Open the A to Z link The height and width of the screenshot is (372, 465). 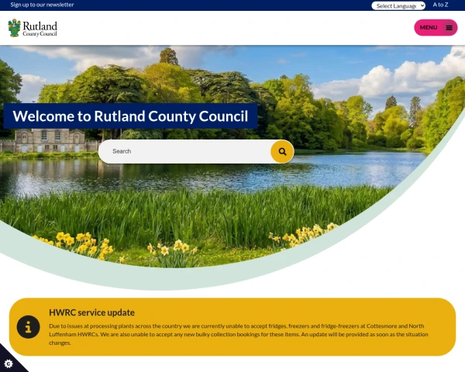pos(440,5)
